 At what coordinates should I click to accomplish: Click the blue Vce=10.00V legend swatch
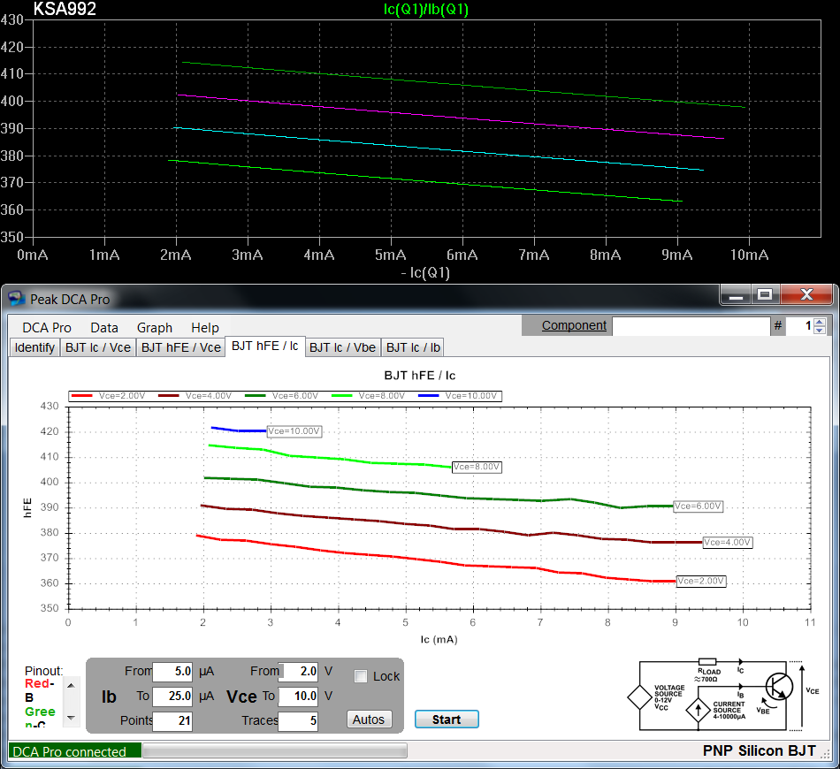click(x=429, y=396)
